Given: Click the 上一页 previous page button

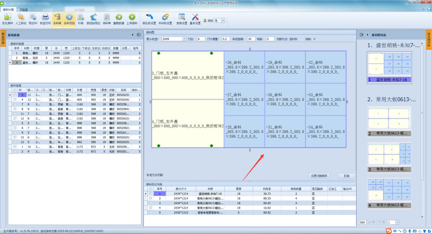Looking at the screenshot, I should 371,222.
